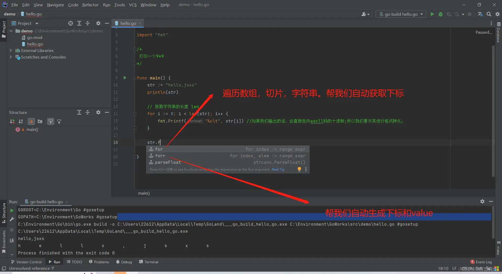Image resolution: width=502 pixels, height=274 pixels.
Task: Open the File menu
Action: pos(15,5)
